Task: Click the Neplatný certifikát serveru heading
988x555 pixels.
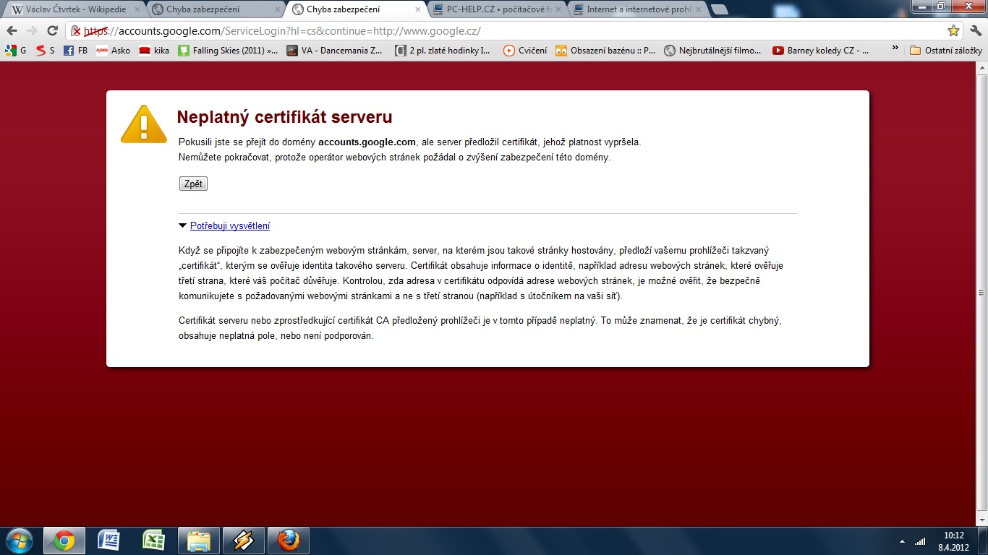Action: tap(285, 117)
